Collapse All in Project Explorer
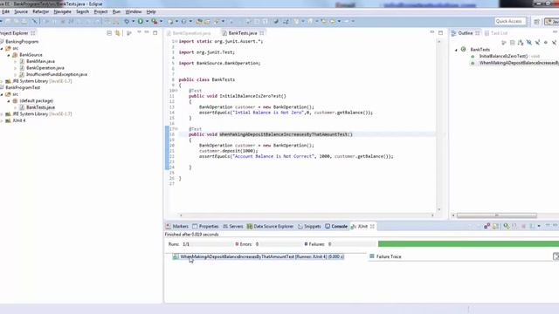The image size is (559, 314). (x=109, y=33)
